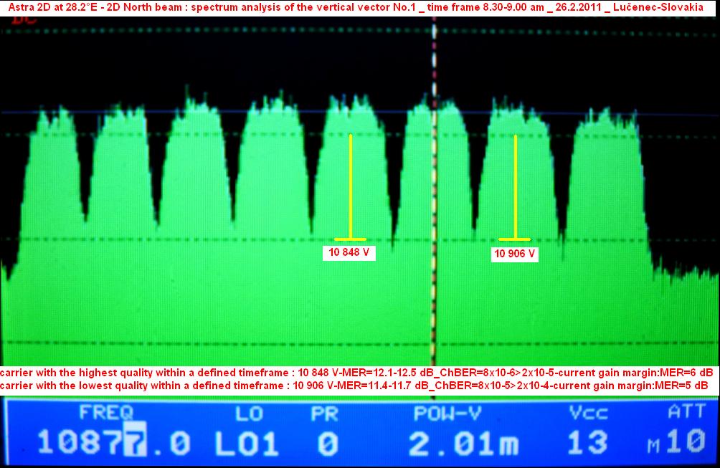Click the Vcc value 13
This screenshot has height=468, width=720.
click(x=587, y=444)
